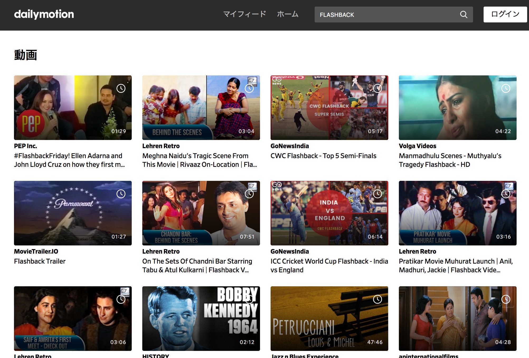
Task: Open the Lehren Retro channel above Meghna Naidu title
Action: [161, 146]
